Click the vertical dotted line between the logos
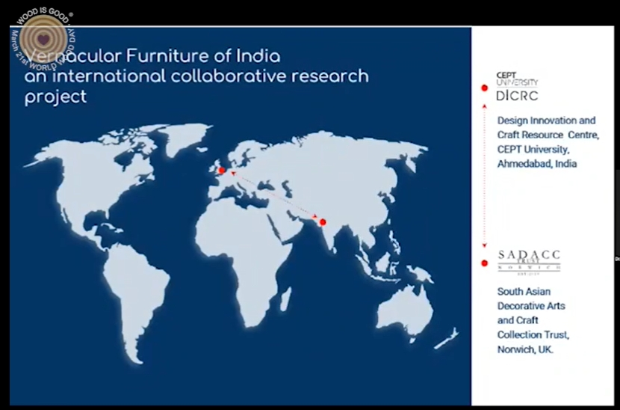Screen dimensions: 620x410 pyautogui.click(x=484, y=176)
